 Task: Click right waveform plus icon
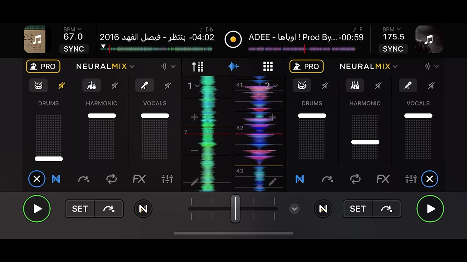[272, 117]
